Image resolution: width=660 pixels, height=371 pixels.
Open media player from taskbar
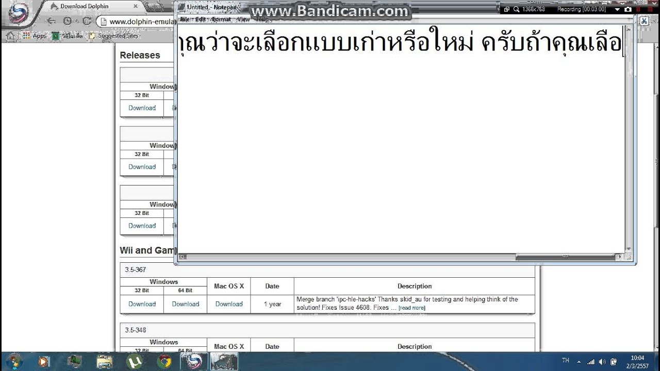pos(44,361)
